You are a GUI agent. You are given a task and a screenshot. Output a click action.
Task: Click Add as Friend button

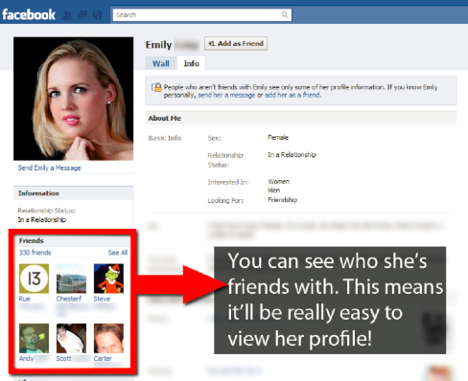pyautogui.click(x=236, y=44)
